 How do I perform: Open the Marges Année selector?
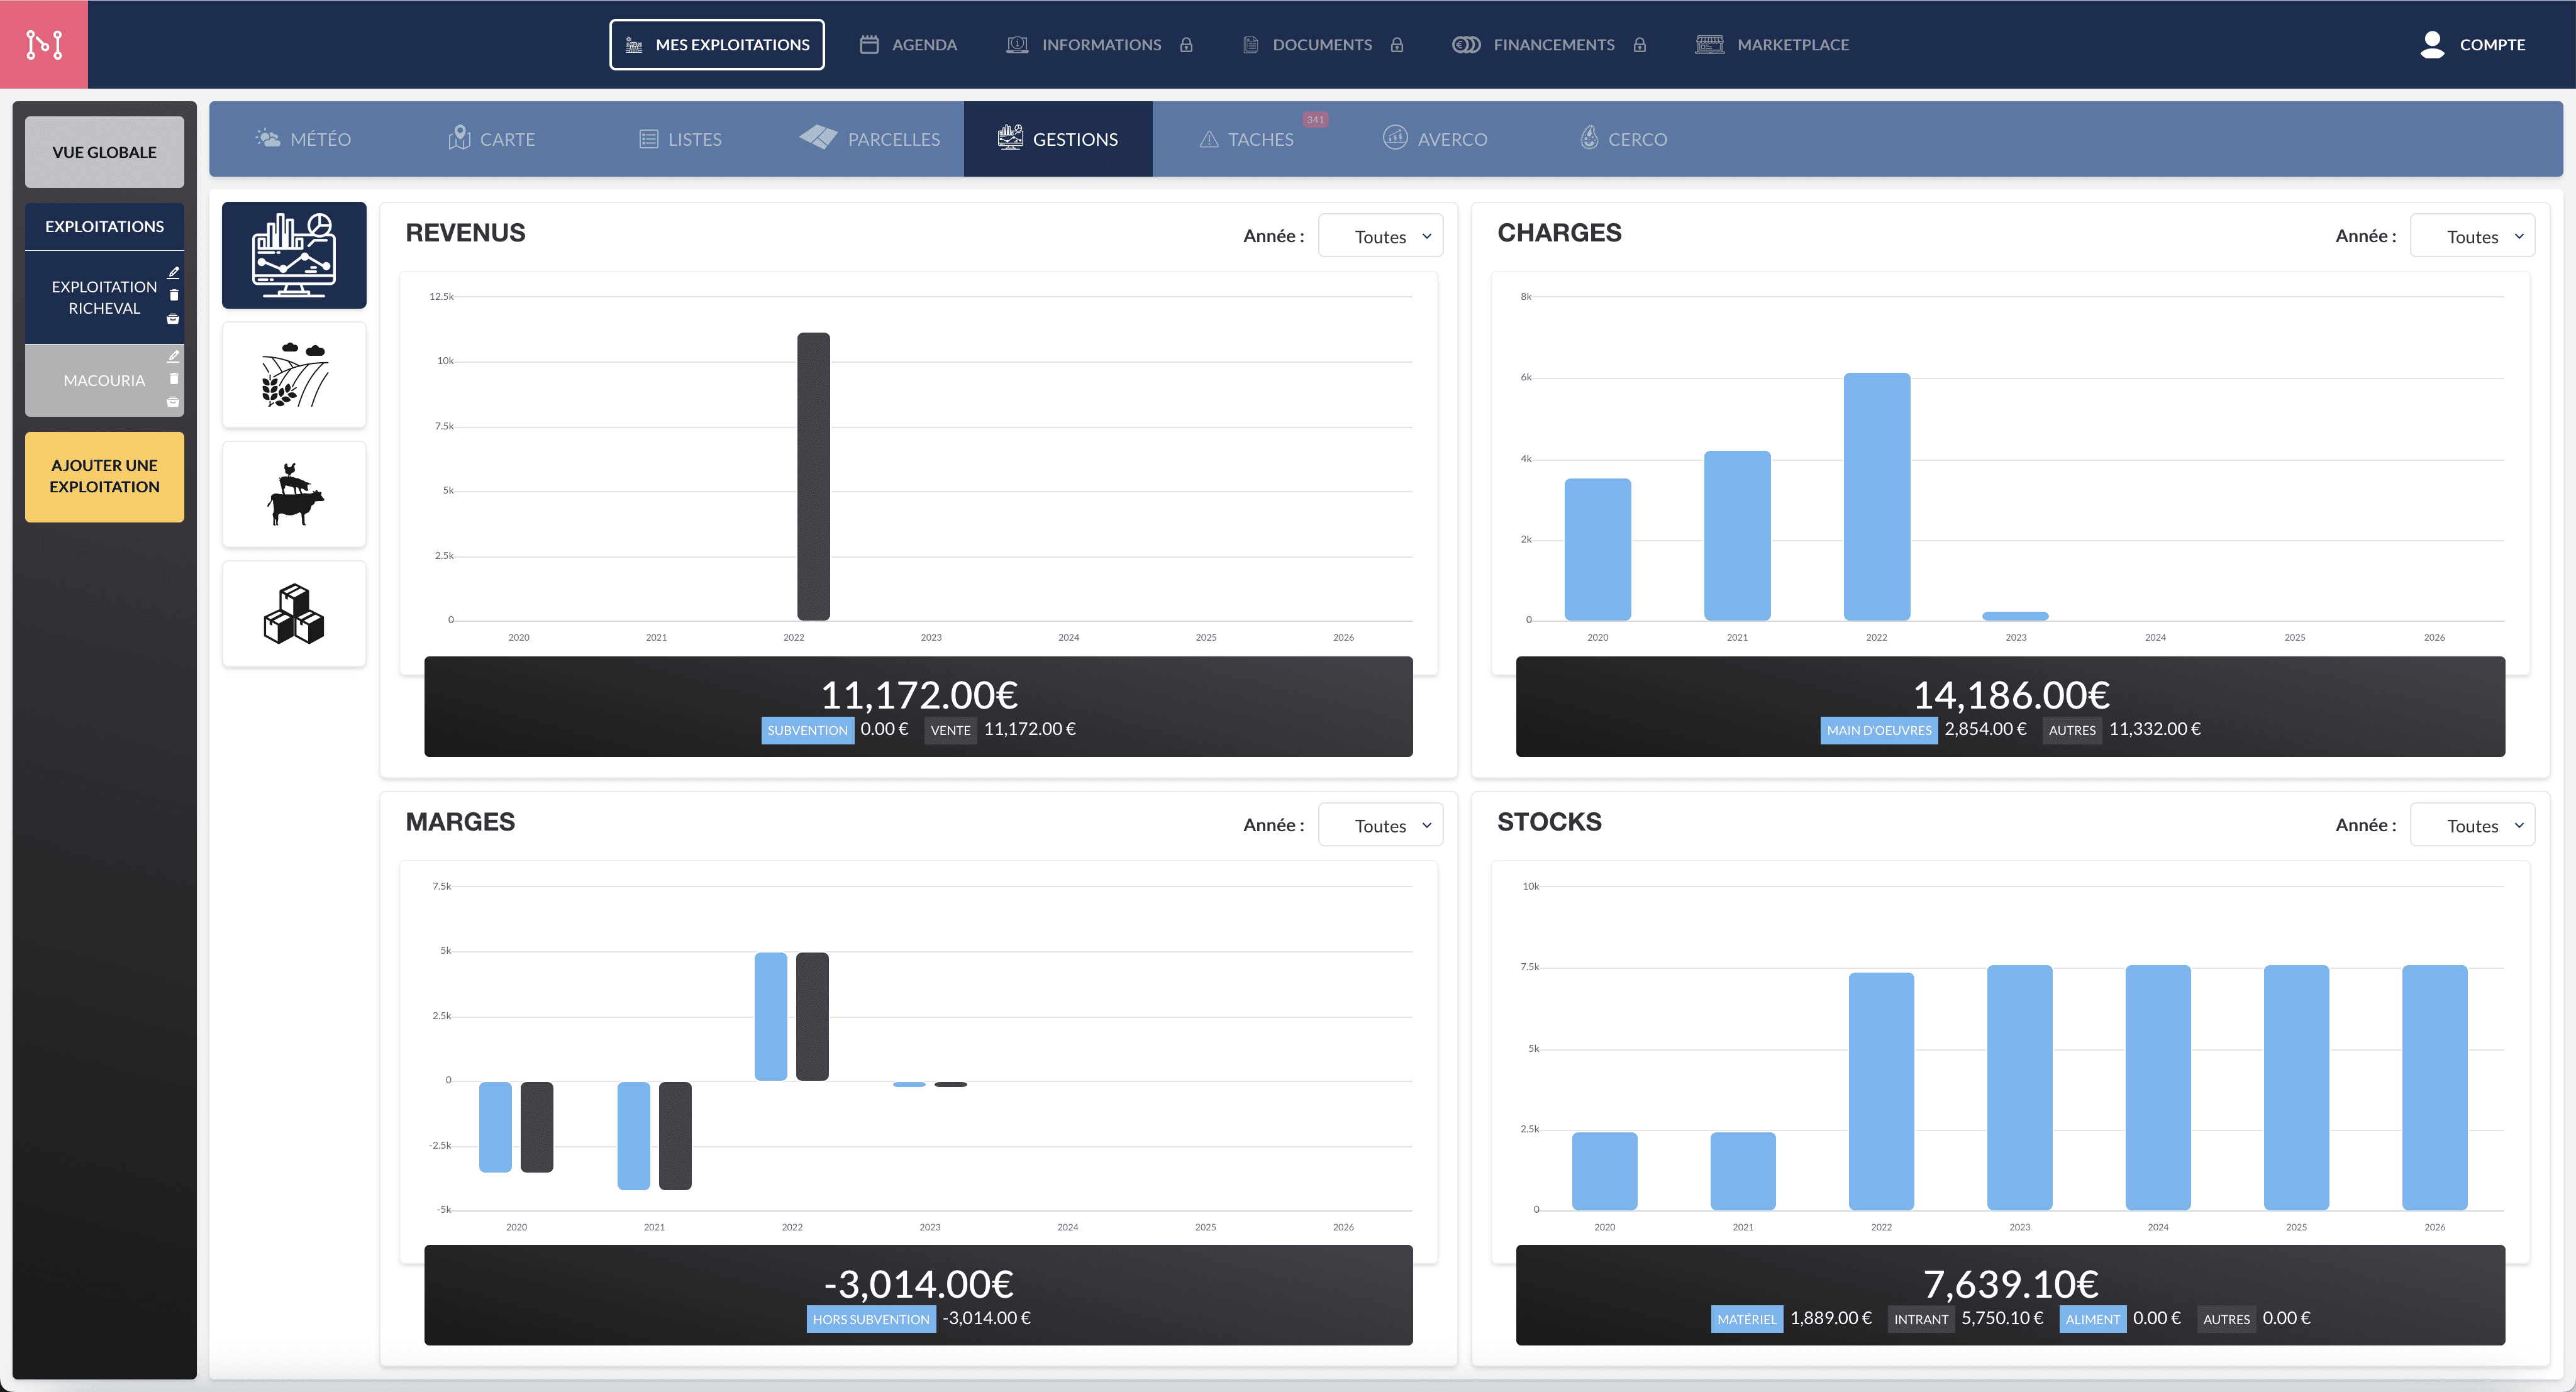1380,825
